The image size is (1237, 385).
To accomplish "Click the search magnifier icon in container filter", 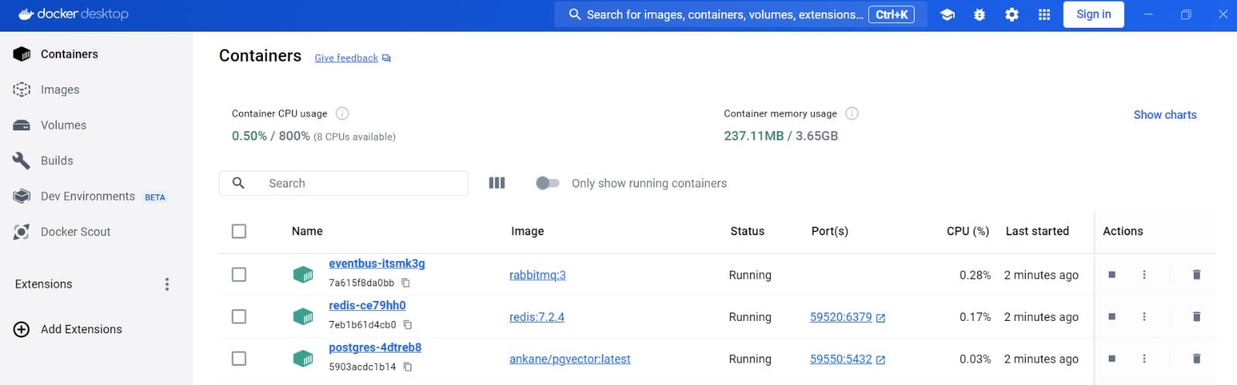I will pyautogui.click(x=238, y=183).
